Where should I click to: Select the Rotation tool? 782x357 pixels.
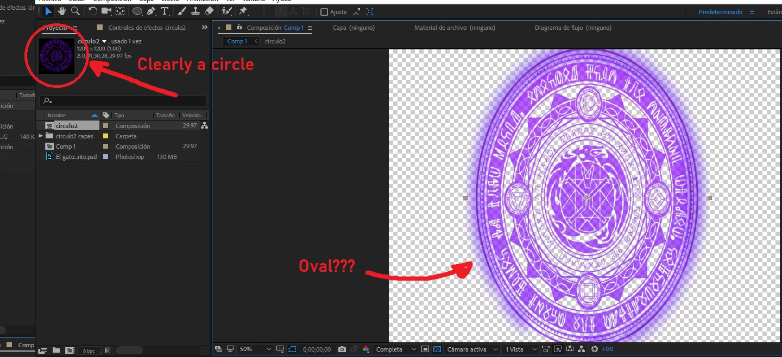(x=93, y=11)
